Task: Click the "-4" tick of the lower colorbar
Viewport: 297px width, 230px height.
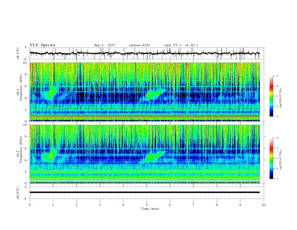Action: [276, 148]
